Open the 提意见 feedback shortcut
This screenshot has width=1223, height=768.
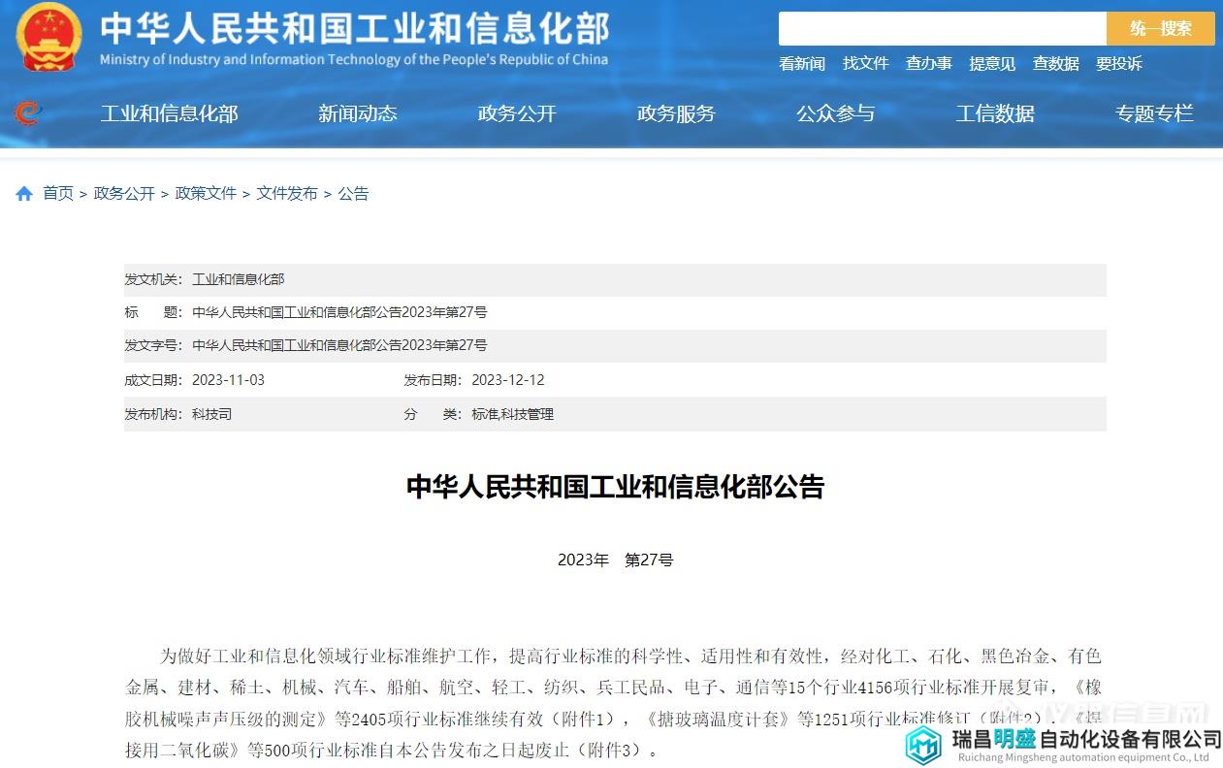coord(992,63)
